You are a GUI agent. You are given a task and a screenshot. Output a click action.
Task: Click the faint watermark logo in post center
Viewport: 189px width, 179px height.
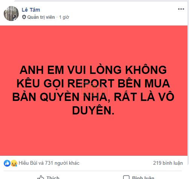coord(94,90)
